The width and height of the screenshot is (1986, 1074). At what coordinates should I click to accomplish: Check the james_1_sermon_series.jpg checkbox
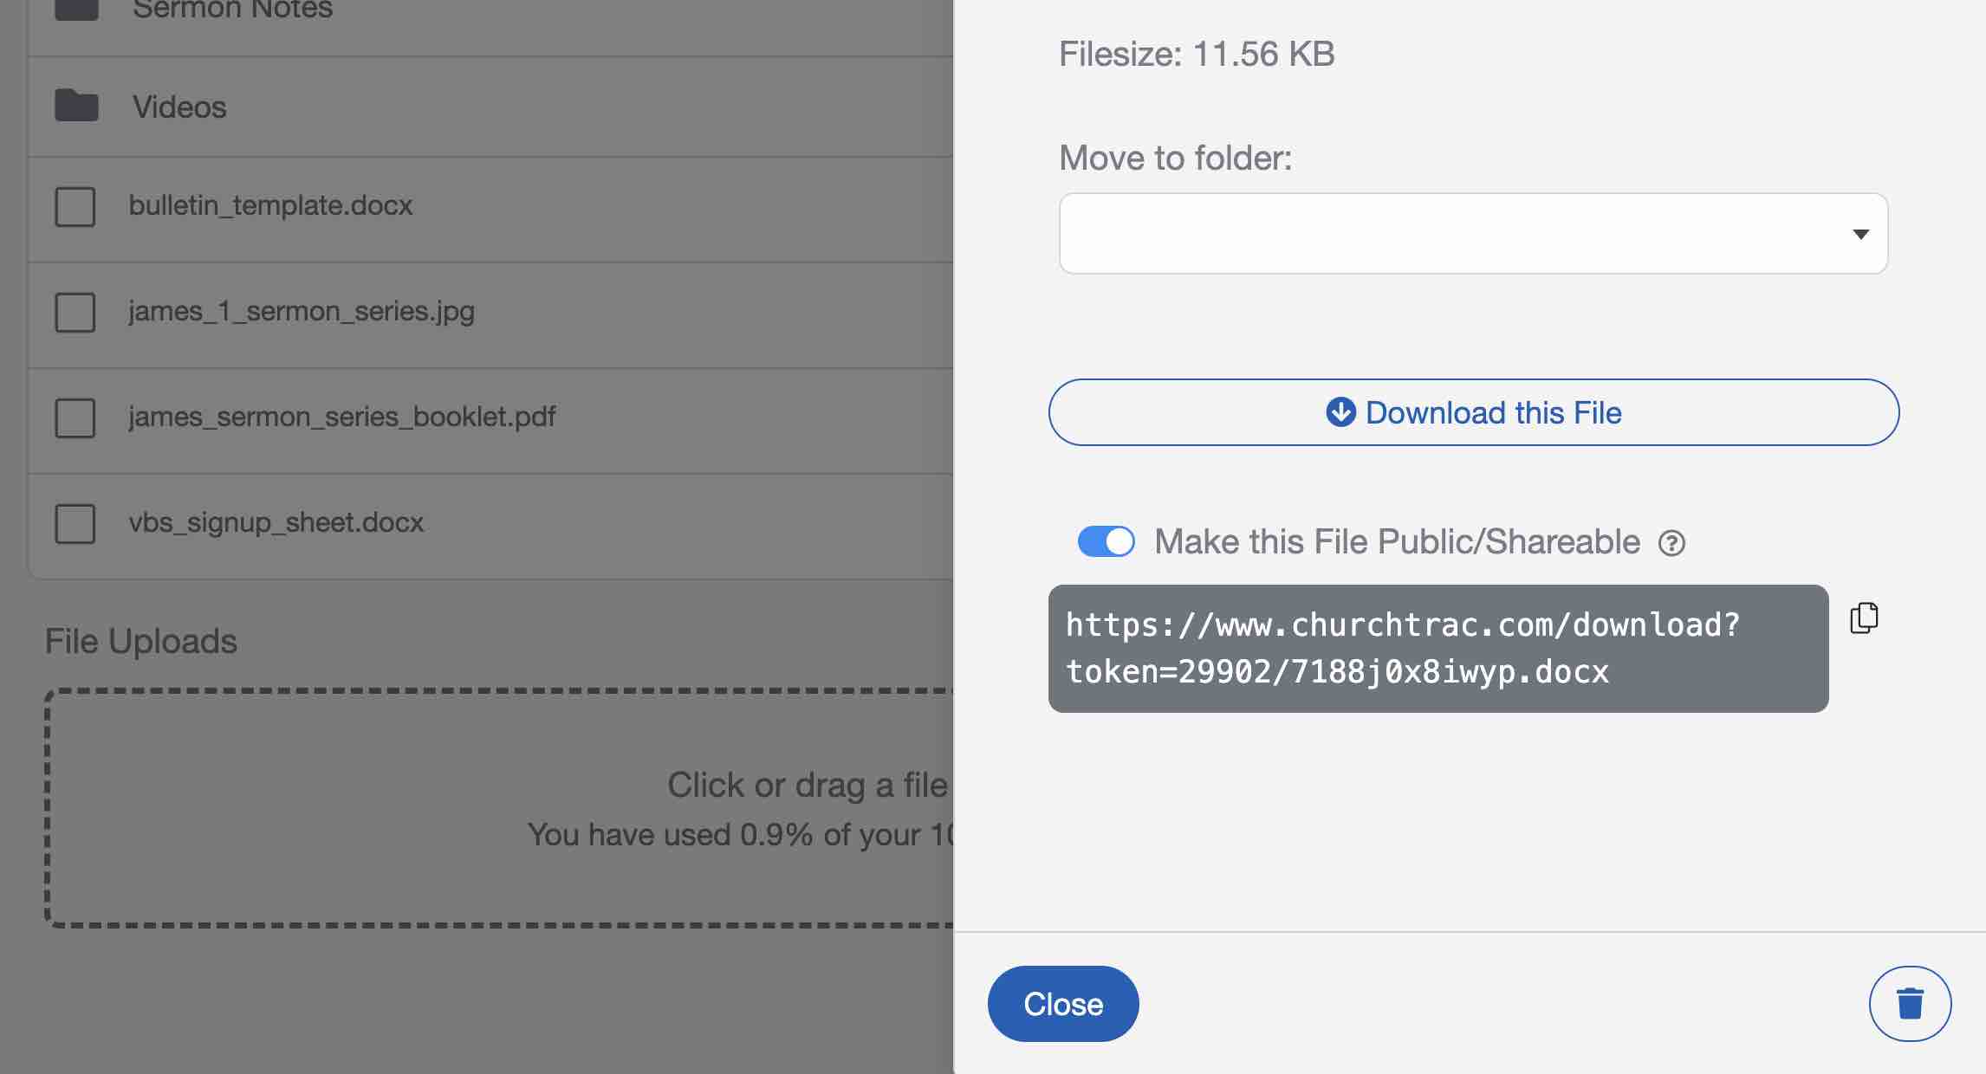coord(75,313)
